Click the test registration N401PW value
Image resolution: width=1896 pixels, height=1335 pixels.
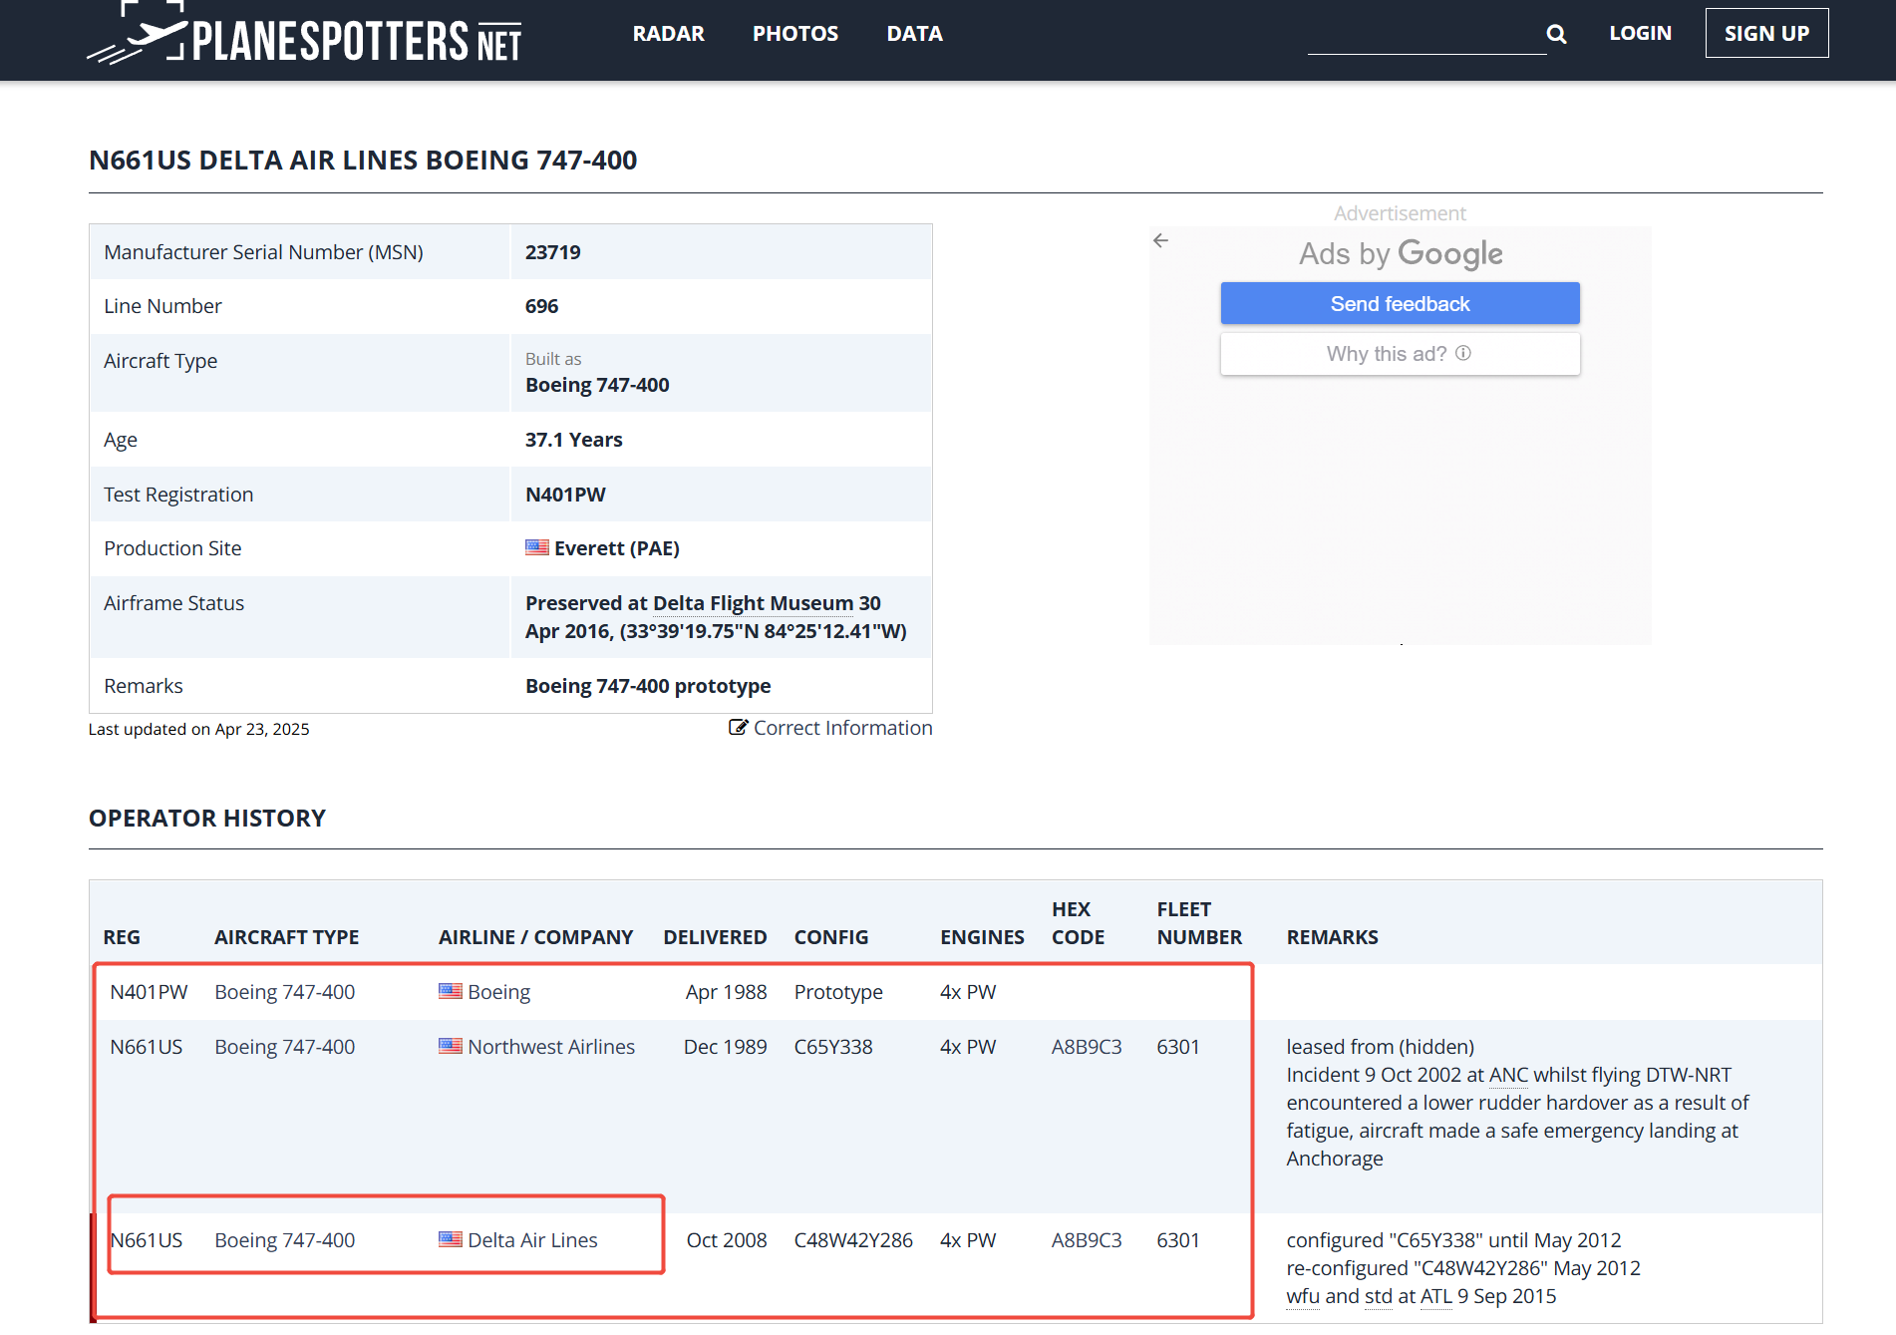pos(565,495)
